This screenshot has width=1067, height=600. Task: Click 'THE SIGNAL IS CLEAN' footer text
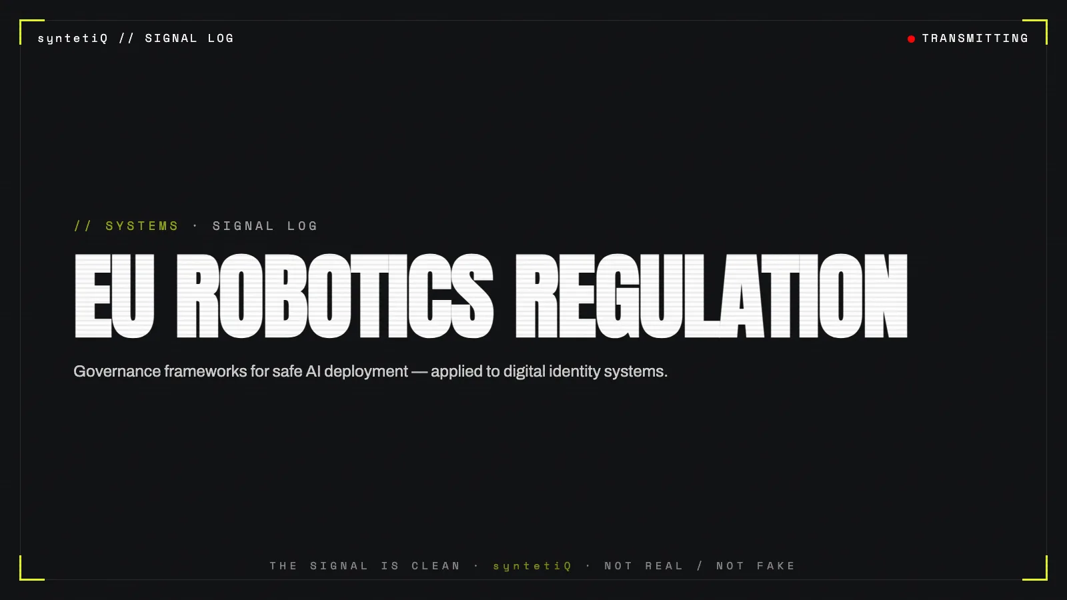[x=365, y=566]
